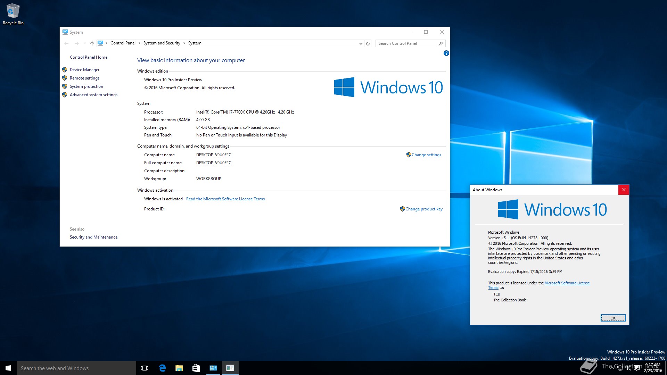Open the Recycle Bin desktop icon

coord(13,14)
